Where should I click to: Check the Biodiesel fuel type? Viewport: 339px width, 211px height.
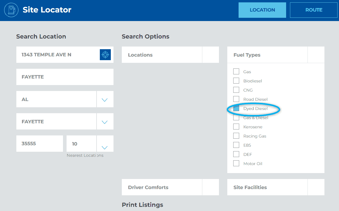click(x=236, y=81)
